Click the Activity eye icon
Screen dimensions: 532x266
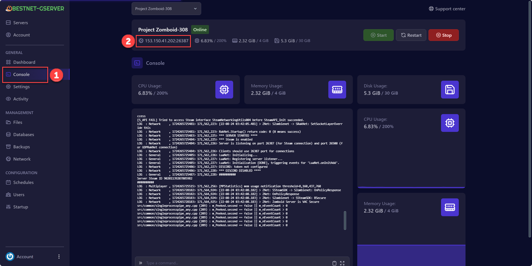8,99
